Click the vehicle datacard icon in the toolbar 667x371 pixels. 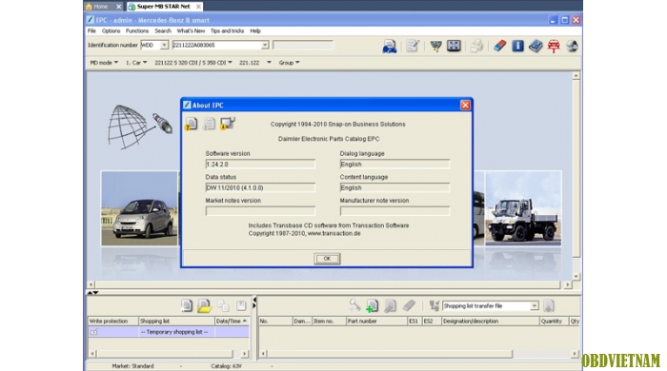[x=389, y=46]
